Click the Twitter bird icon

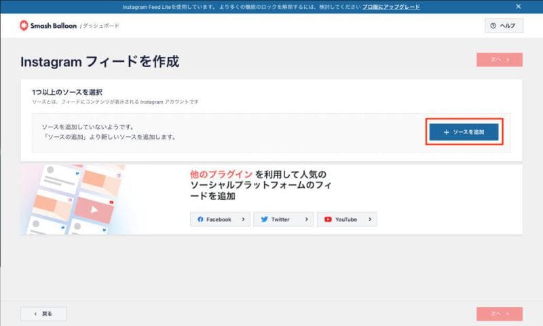pos(263,220)
